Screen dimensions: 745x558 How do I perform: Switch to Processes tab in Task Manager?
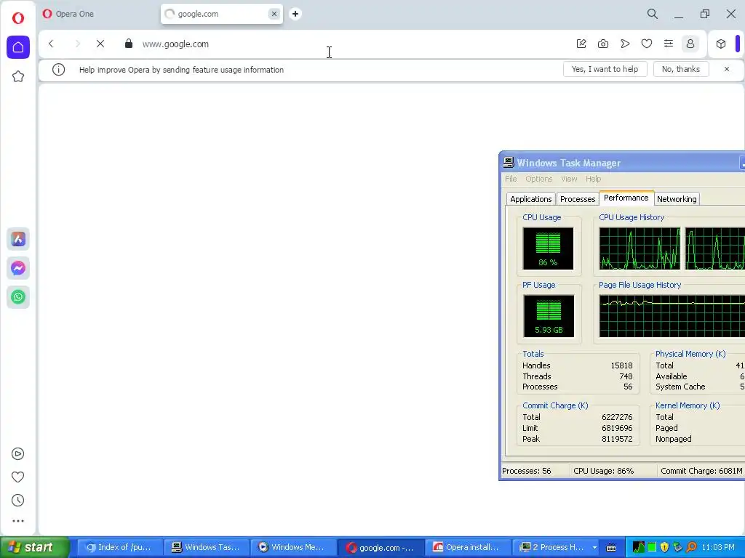tap(577, 199)
